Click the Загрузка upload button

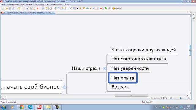pyautogui.click(x=117, y=9)
